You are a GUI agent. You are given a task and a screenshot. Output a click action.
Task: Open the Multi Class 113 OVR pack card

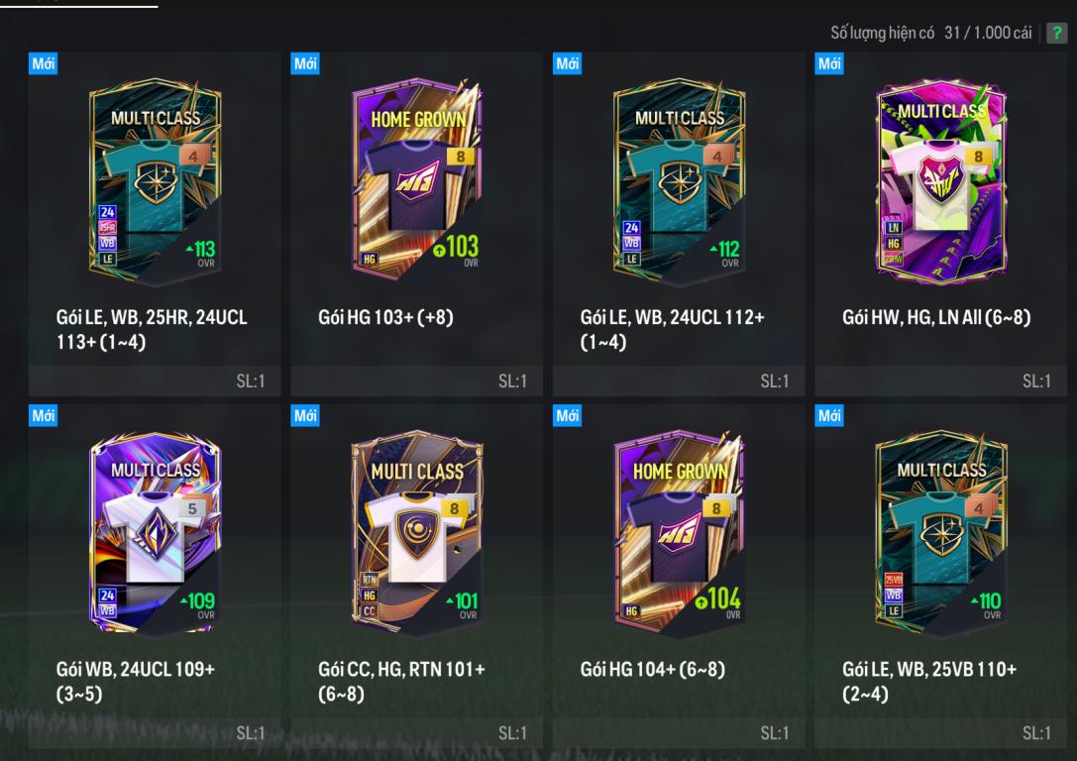click(x=156, y=181)
